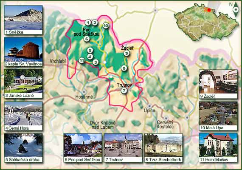Open the kaple Sv. Vavřince thumbnail

23,49
